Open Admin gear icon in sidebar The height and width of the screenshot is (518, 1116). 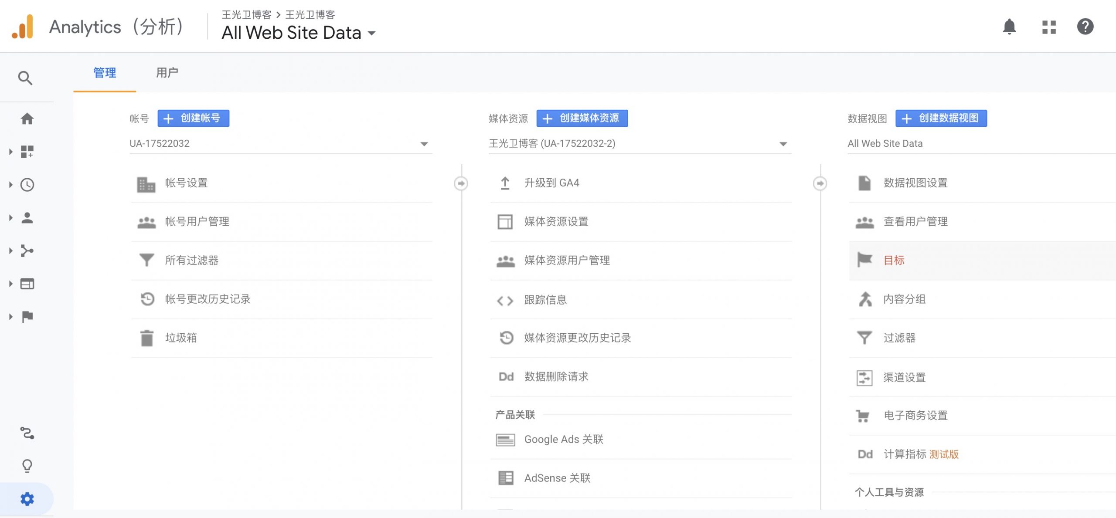pos(27,499)
